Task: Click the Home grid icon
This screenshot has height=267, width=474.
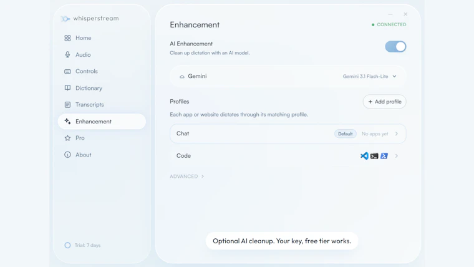Action: point(67,38)
